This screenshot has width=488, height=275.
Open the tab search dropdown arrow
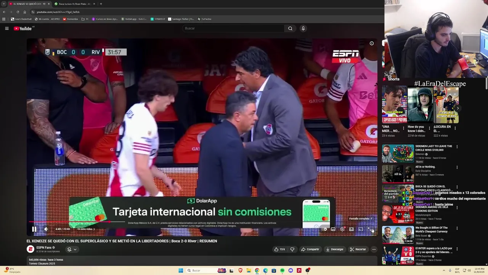[4, 4]
